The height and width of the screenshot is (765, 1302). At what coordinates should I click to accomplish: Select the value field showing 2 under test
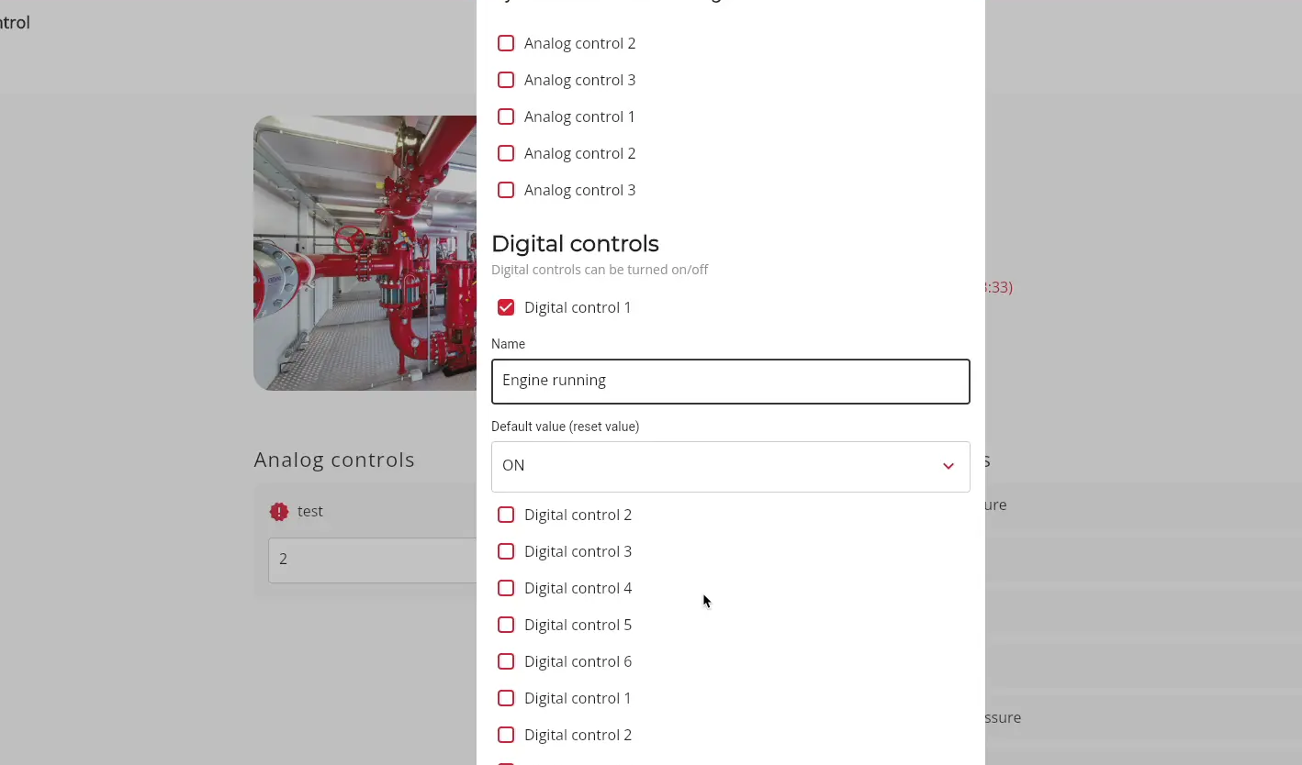[x=372, y=560]
